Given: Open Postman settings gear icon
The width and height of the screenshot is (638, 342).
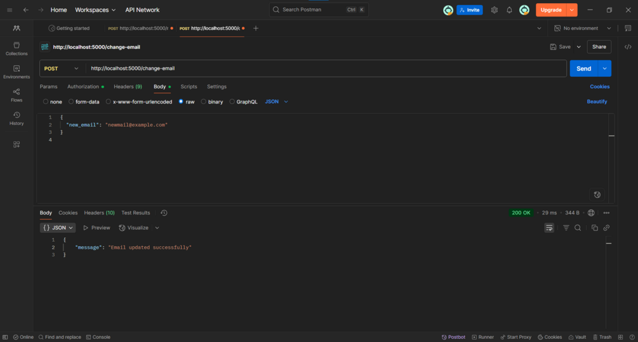Looking at the screenshot, I should tap(494, 10).
